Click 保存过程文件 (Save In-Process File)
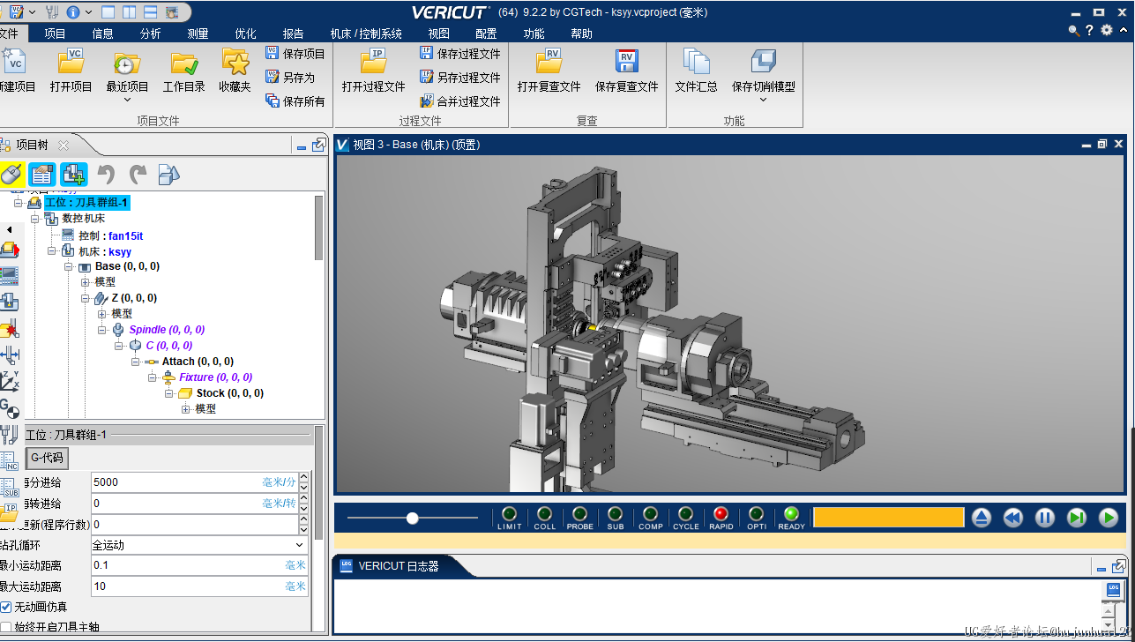This screenshot has width=1135, height=642. click(x=460, y=54)
